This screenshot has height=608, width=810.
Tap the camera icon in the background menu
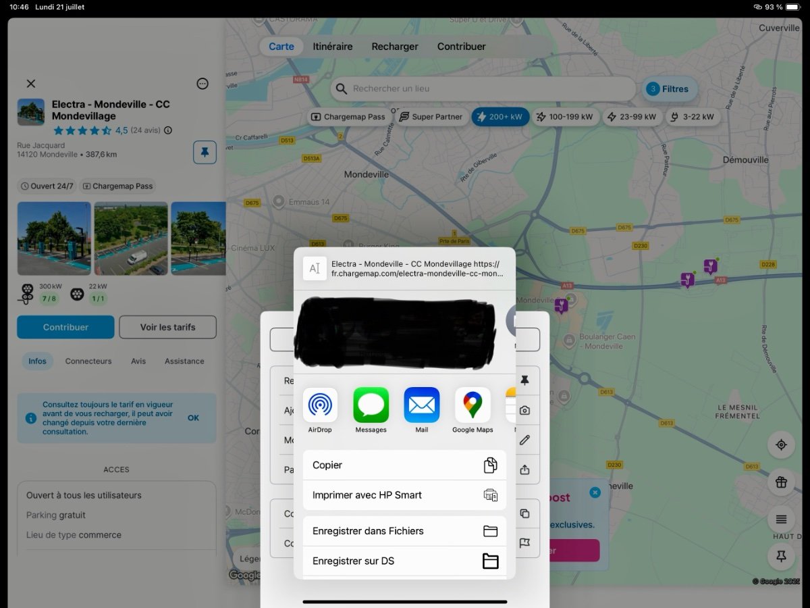524,410
